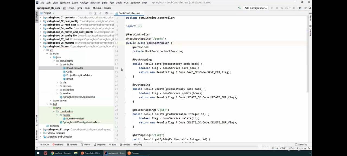Expand the dao package
Viewport: 347px width, 156px height.
(57, 83)
